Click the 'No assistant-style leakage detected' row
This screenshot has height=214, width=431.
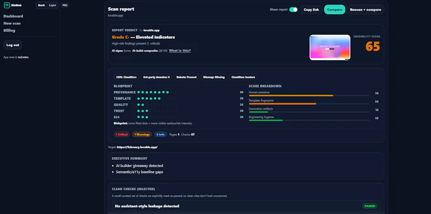point(246,206)
